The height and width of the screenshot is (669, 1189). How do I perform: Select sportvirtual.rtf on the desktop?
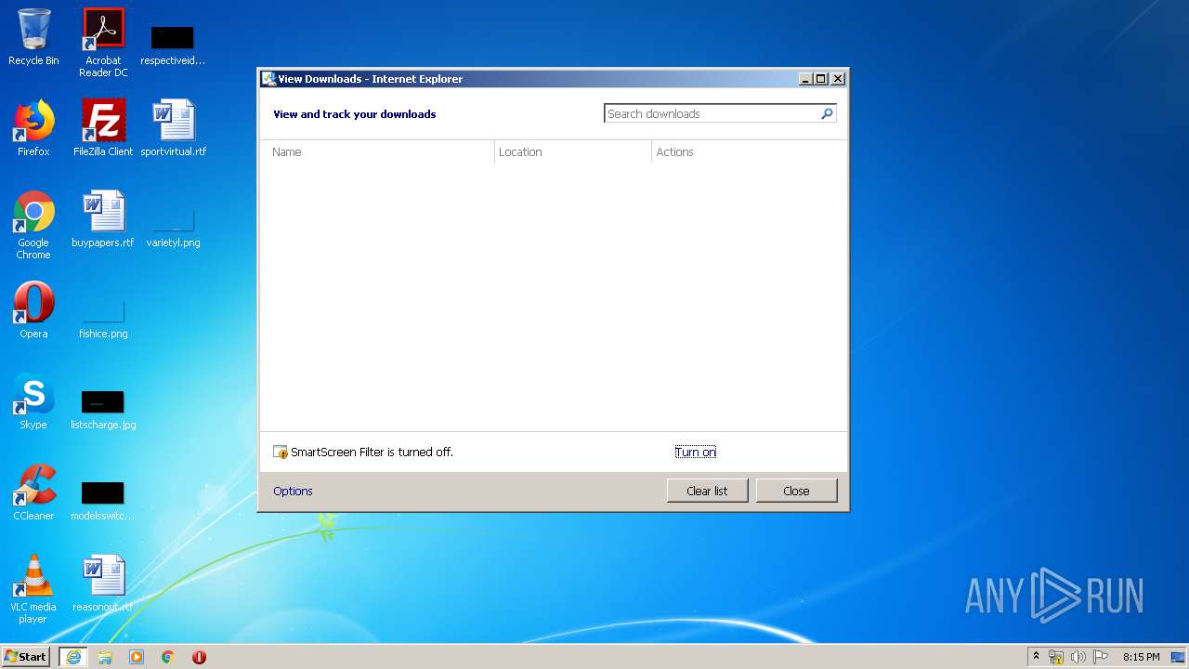[174, 128]
